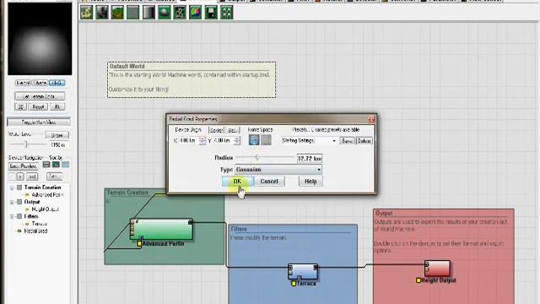Image resolution: width=540 pixels, height=304 pixels.
Task: Adjust the Radius slider handle
Action: [x=256, y=158]
